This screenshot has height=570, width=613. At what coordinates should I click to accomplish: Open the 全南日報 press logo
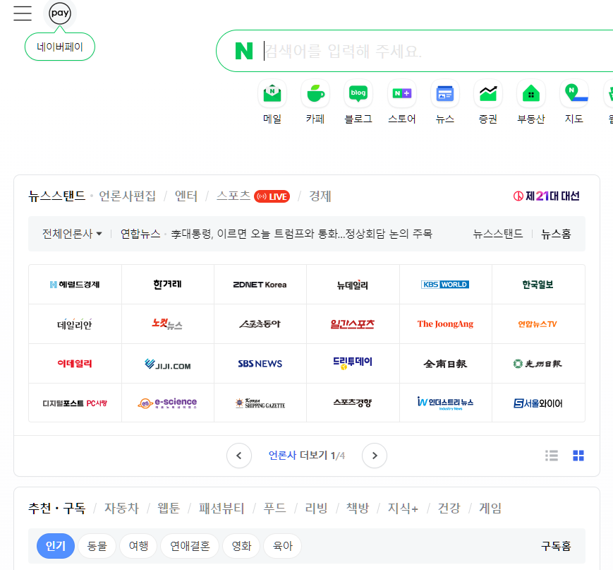445,364
